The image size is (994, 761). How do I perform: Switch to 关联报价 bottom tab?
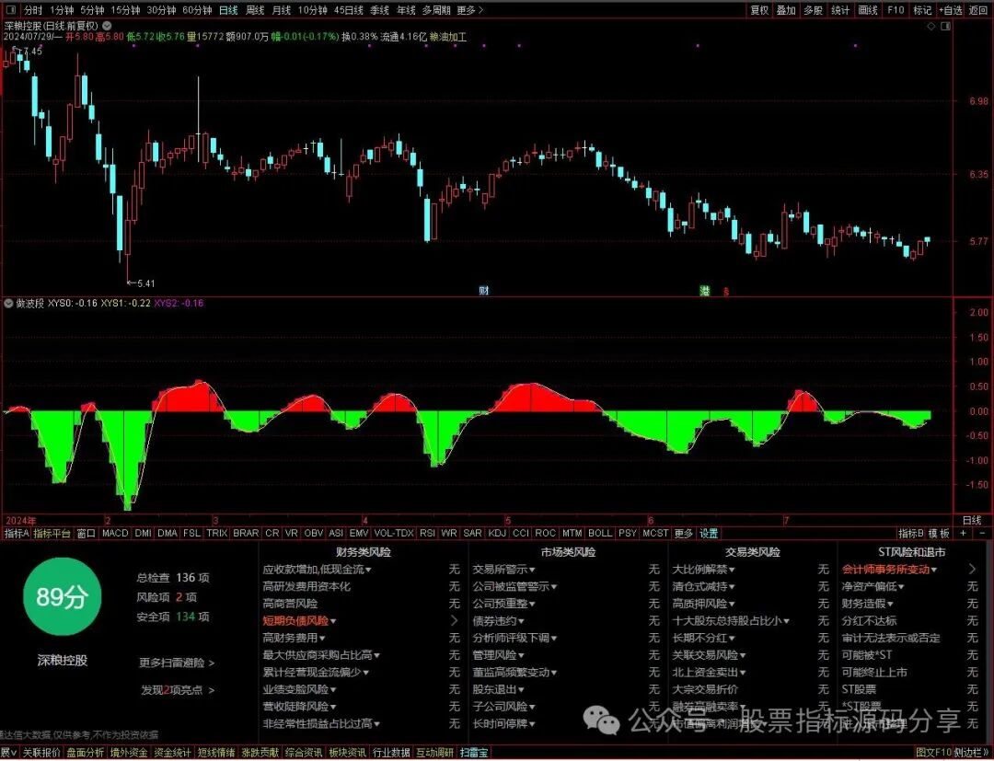coord(41,753)
